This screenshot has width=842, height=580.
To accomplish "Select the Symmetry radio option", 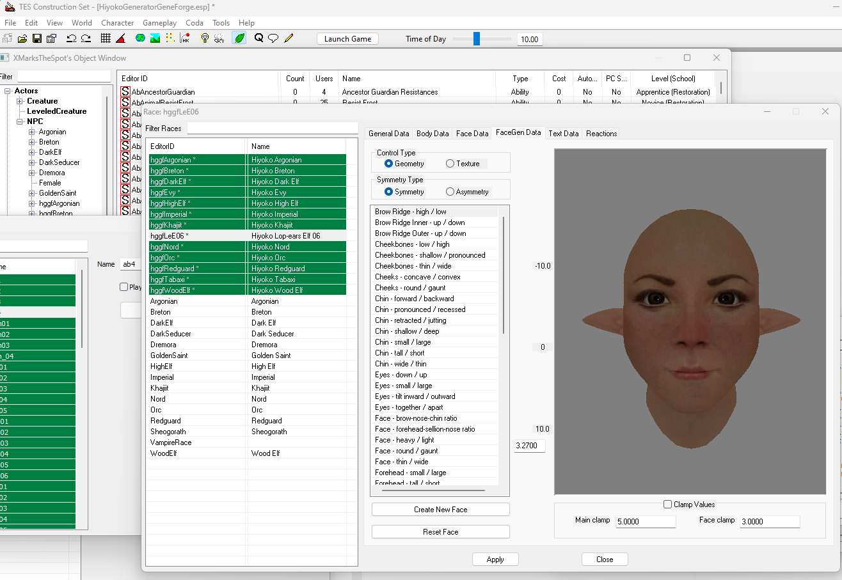I will (388, 192).
